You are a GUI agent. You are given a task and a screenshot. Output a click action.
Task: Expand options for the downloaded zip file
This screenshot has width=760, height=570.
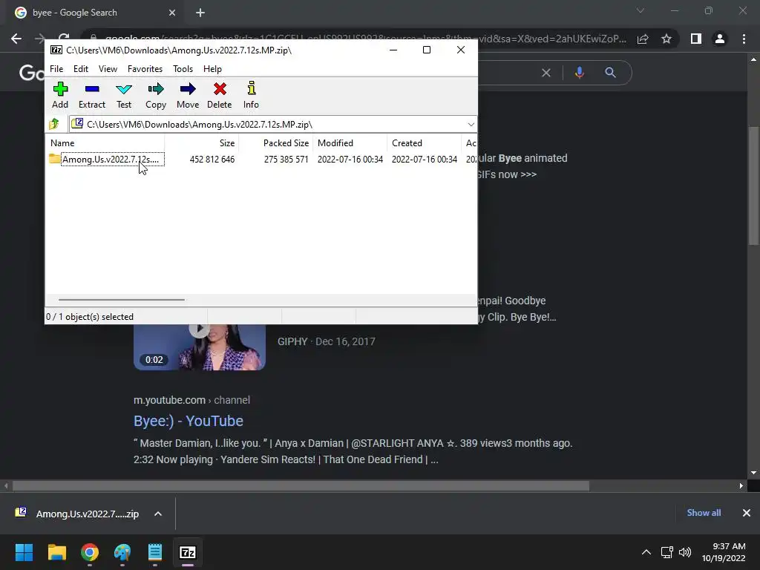coord(158,514)
